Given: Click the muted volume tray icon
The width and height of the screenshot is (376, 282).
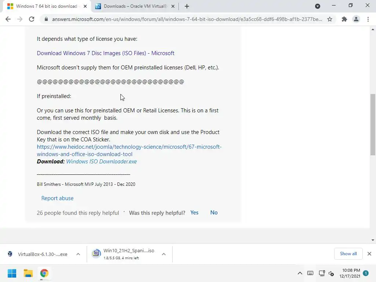Looking at the screenshot, I should coord(331,273).
